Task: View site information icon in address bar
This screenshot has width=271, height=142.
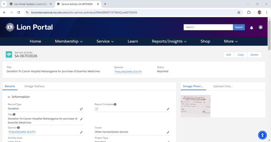Action: coord(27,12)
